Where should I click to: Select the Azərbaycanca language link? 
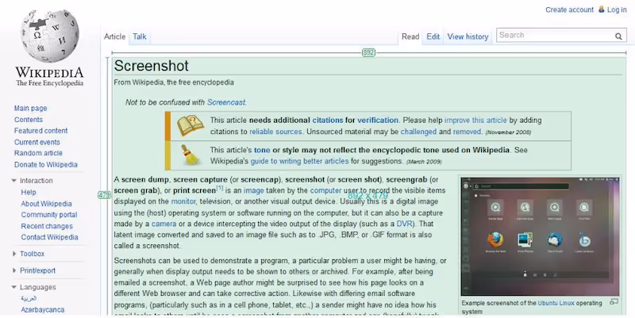coord(43,309)
